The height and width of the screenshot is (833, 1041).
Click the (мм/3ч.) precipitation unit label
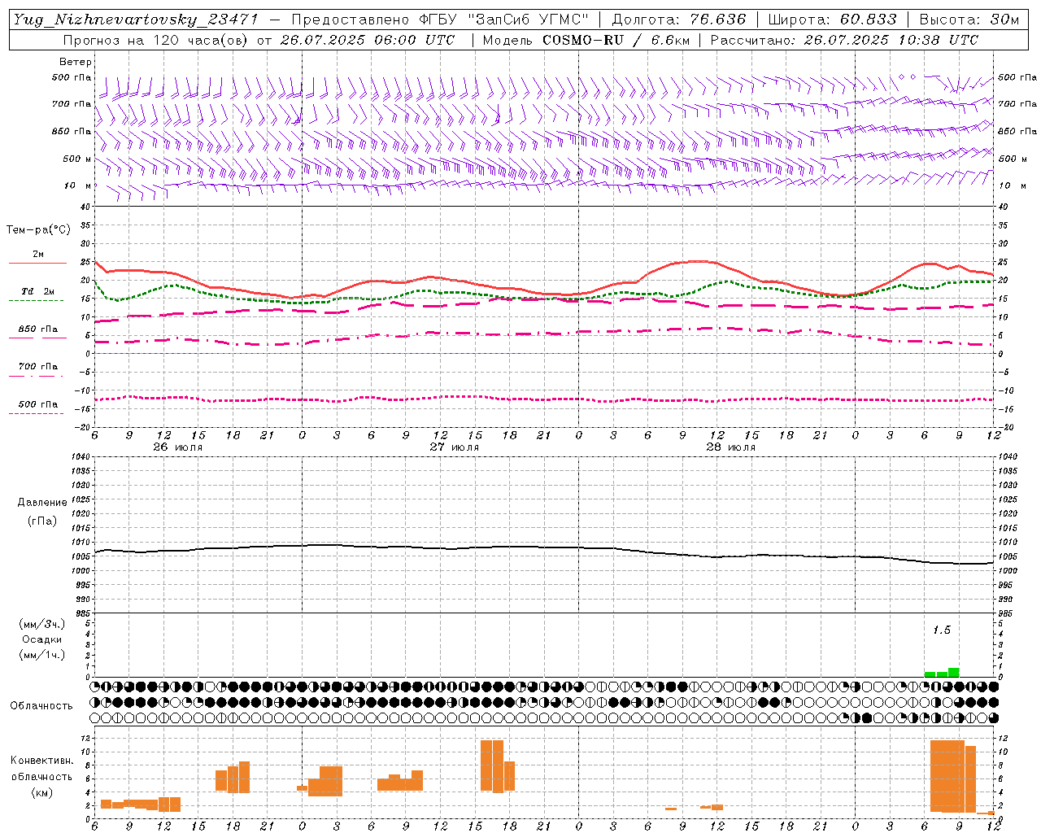[x=42, y=625]
